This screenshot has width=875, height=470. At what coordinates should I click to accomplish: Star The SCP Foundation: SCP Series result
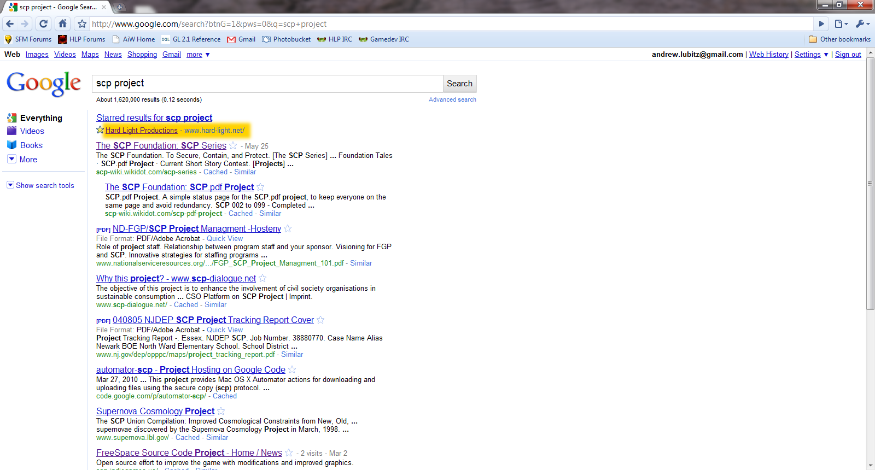[x=233, y=145]
